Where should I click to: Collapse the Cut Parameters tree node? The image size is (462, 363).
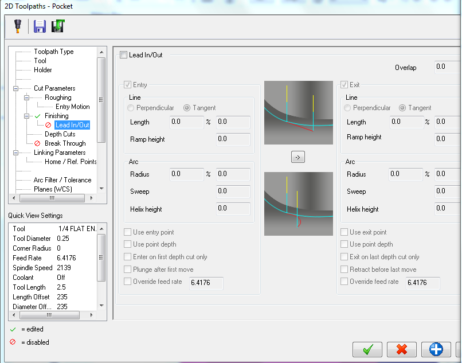15,88
